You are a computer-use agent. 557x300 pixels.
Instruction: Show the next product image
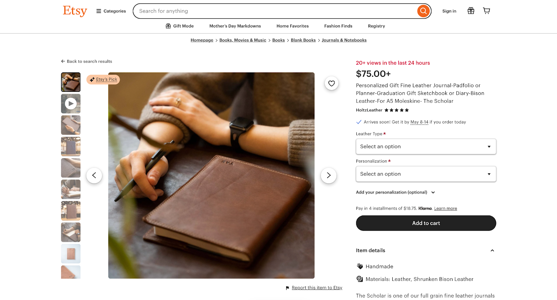pos(328,175)
